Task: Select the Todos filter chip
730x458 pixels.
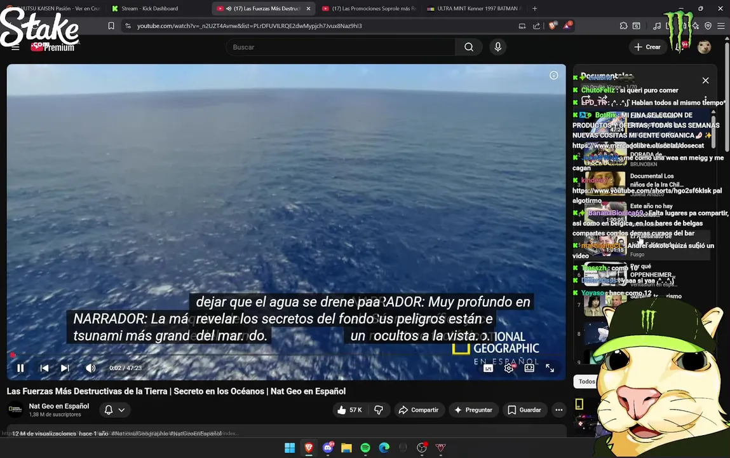Action: point(586,382)
